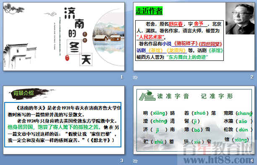The width and height of the screenshot is (257, 165).
Task: Click the author portrait photo of 老舍
Action: [x=240, y=18]
